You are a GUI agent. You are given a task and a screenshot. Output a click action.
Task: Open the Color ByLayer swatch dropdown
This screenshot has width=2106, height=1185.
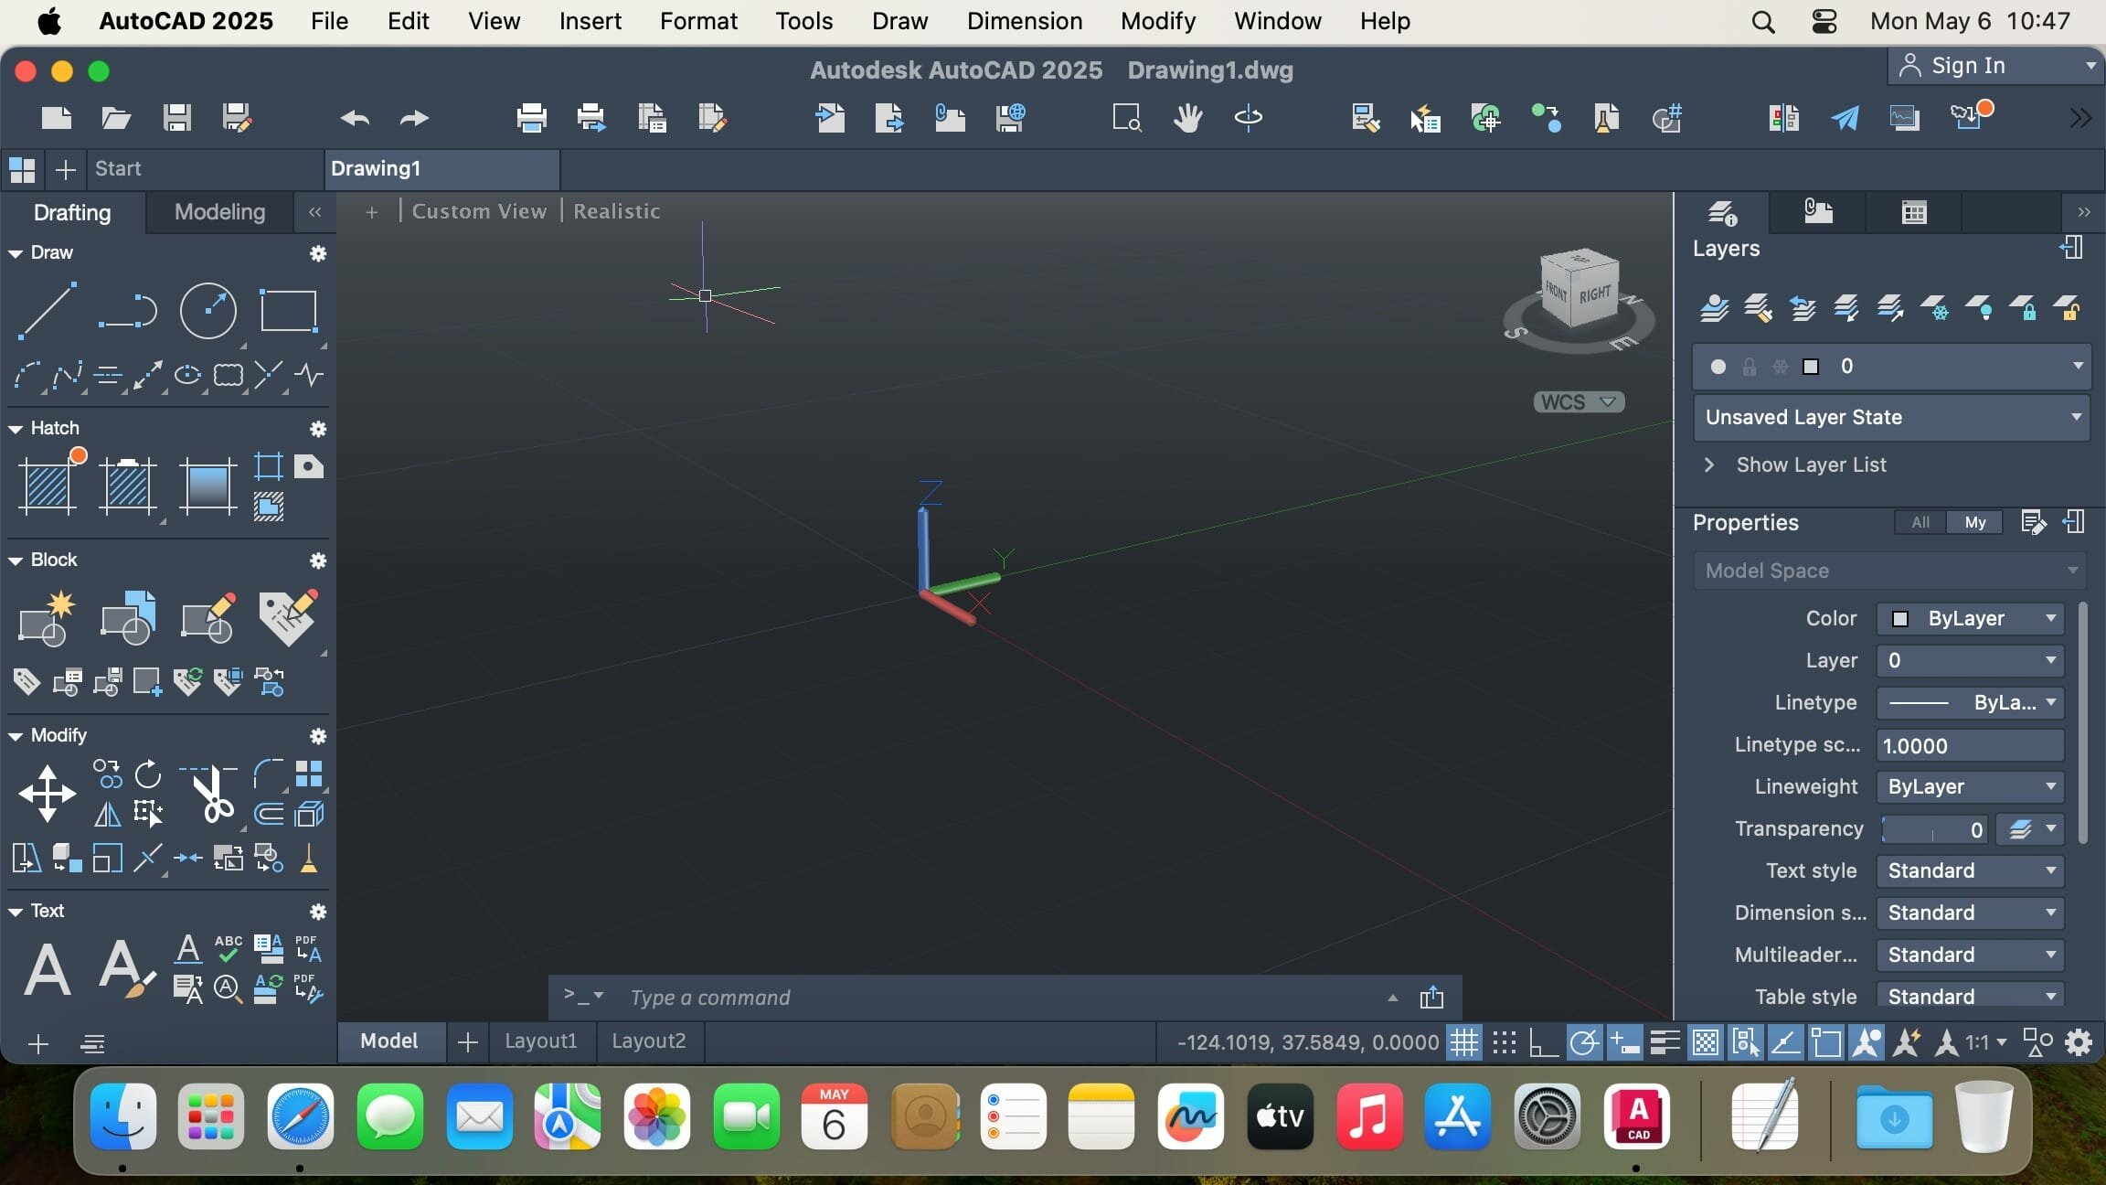point(1970,618)
